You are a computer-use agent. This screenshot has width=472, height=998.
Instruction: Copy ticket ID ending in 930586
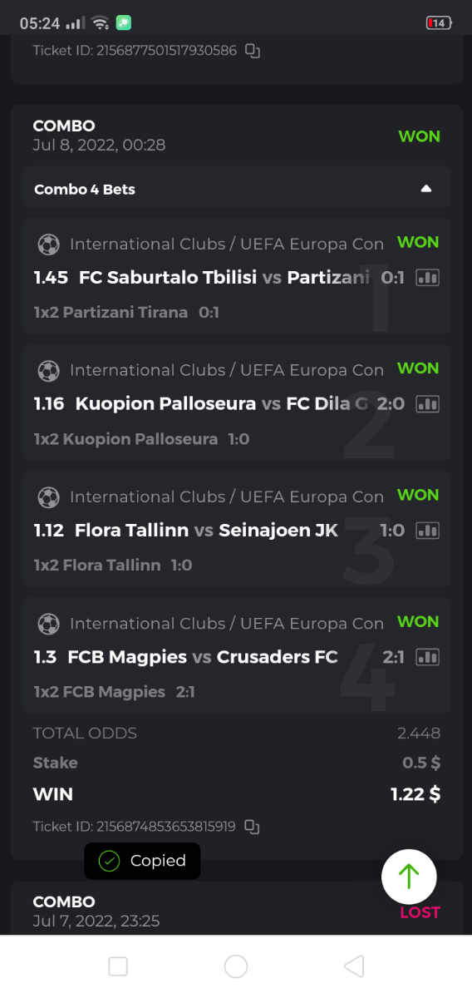coord(253,51)
